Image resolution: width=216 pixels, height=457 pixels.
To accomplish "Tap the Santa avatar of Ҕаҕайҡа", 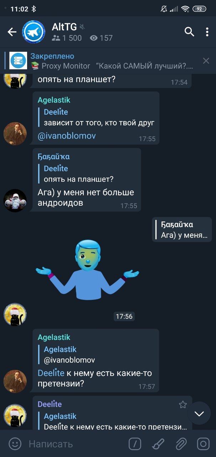I will (15, 200).
